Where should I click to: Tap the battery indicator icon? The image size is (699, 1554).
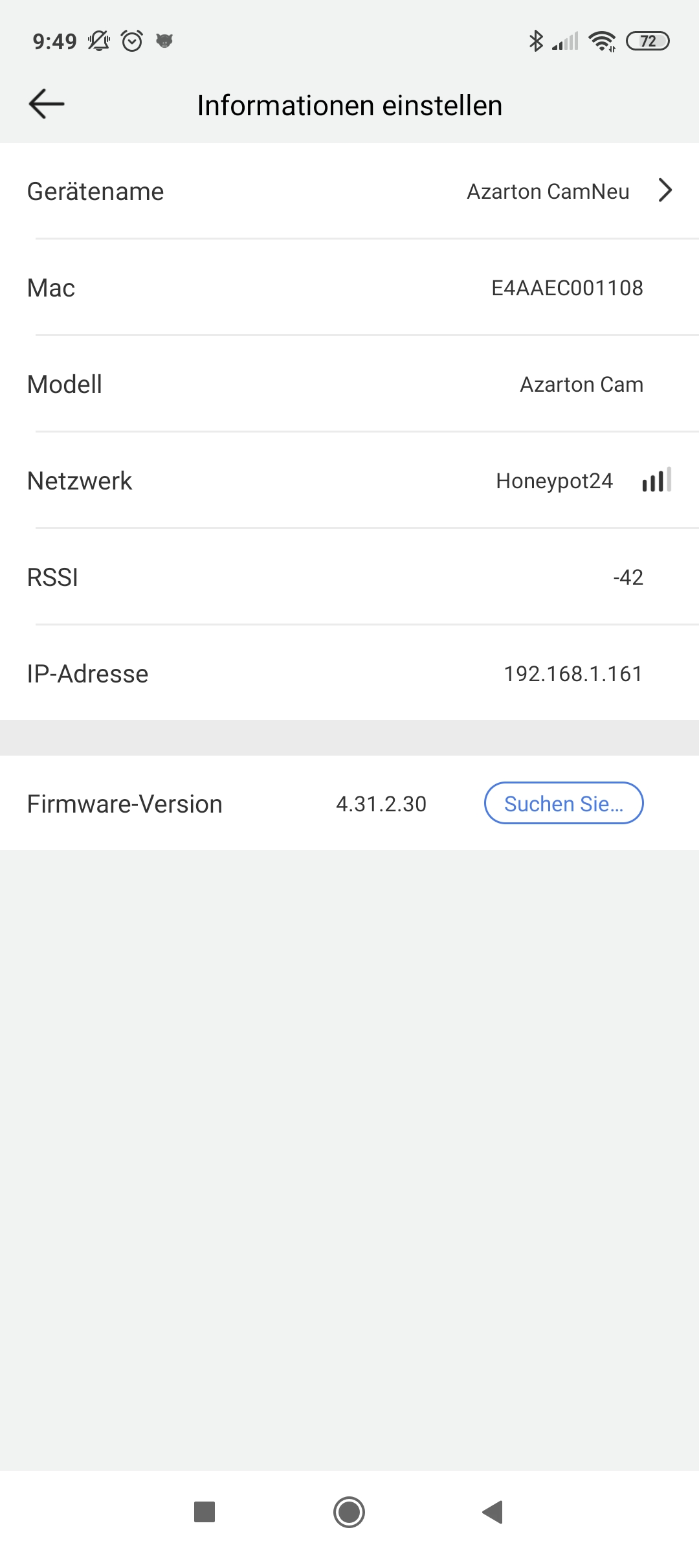[x=647, y=41]
